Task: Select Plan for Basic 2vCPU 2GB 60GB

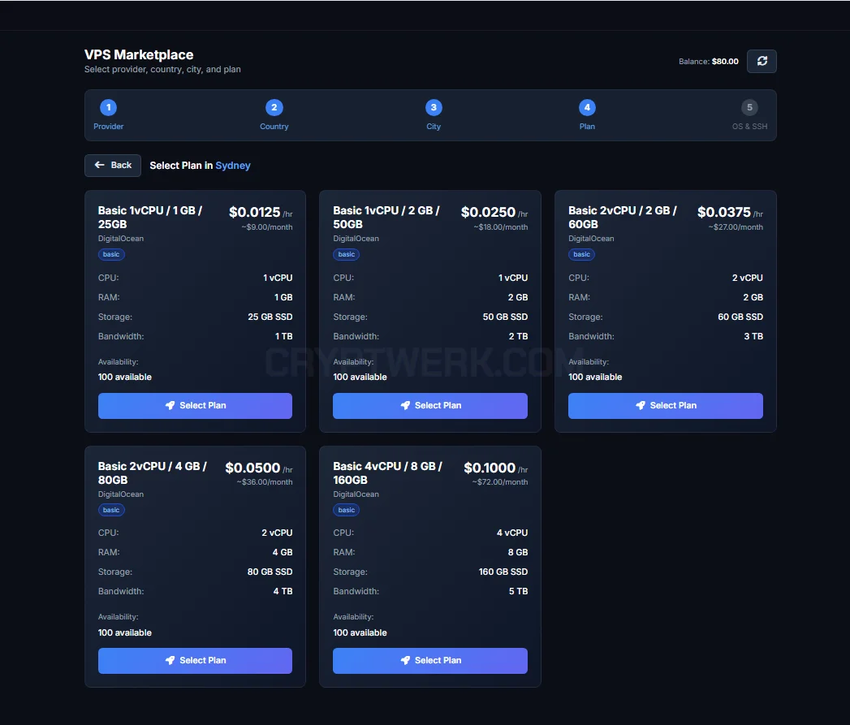Action: tap(666, 406)
